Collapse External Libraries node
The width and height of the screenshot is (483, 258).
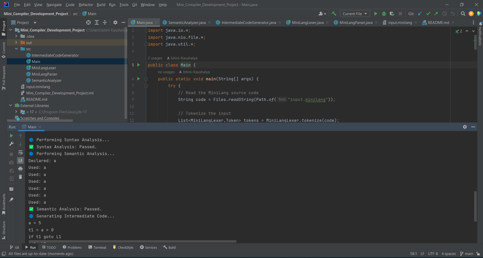11,105
